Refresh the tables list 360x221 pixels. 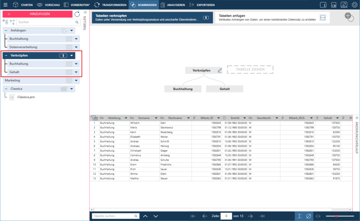click(77, 14)
